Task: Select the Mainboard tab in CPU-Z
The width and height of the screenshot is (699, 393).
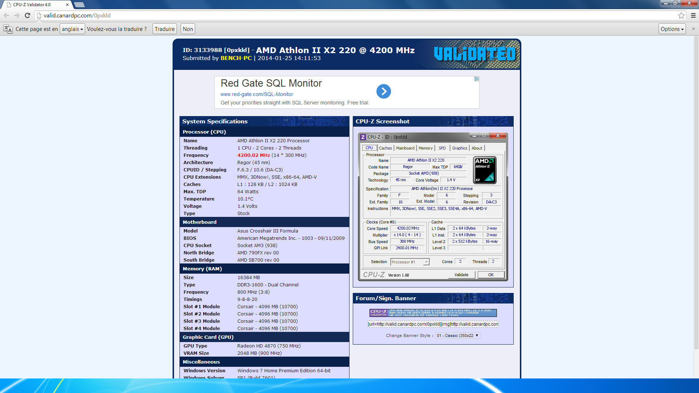Action: click(x=405, y=148)
